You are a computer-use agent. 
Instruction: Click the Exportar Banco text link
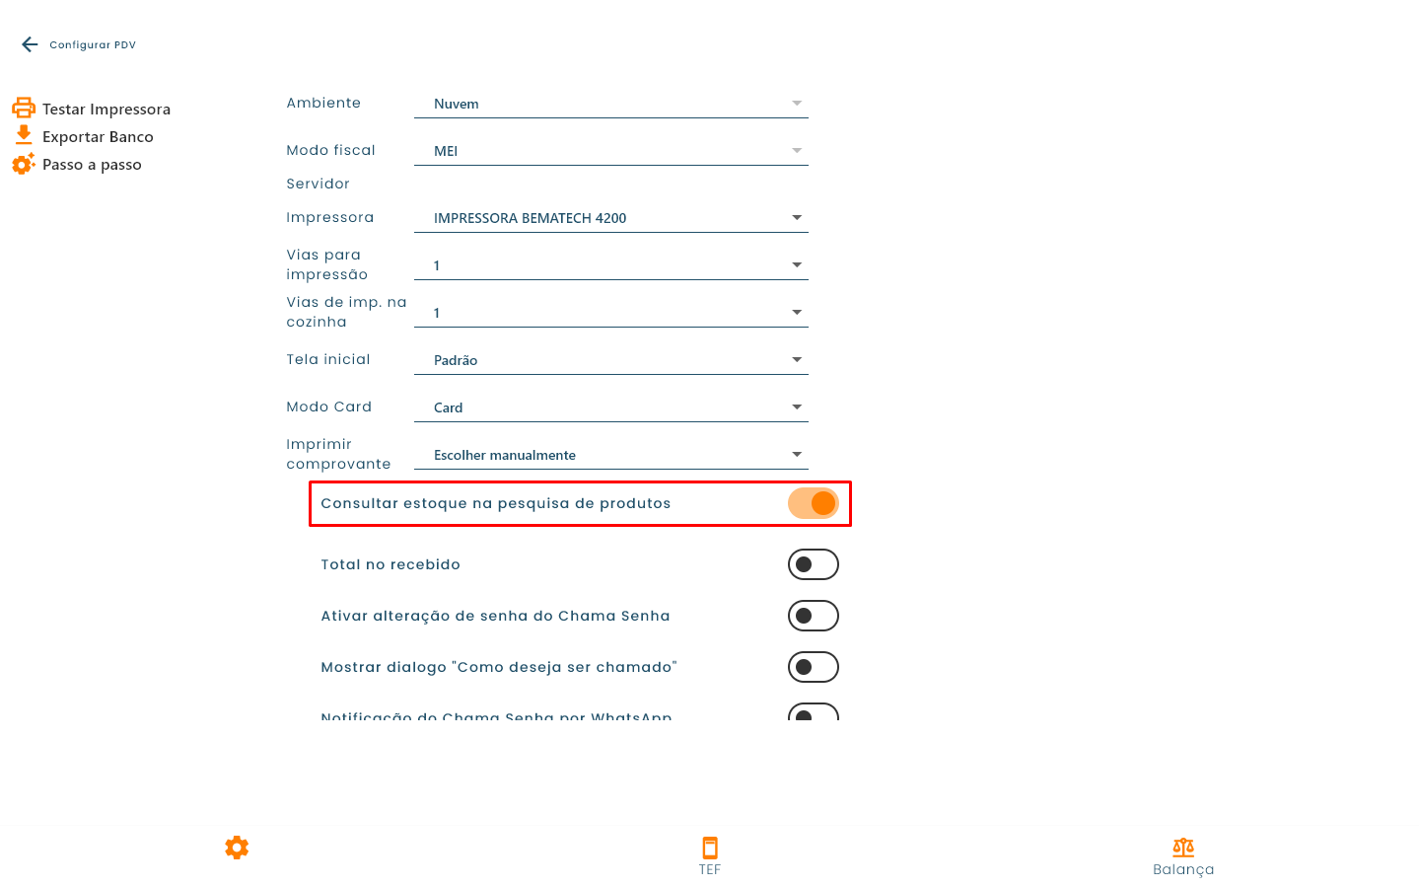pyautogui.click(x=98, y=137)
